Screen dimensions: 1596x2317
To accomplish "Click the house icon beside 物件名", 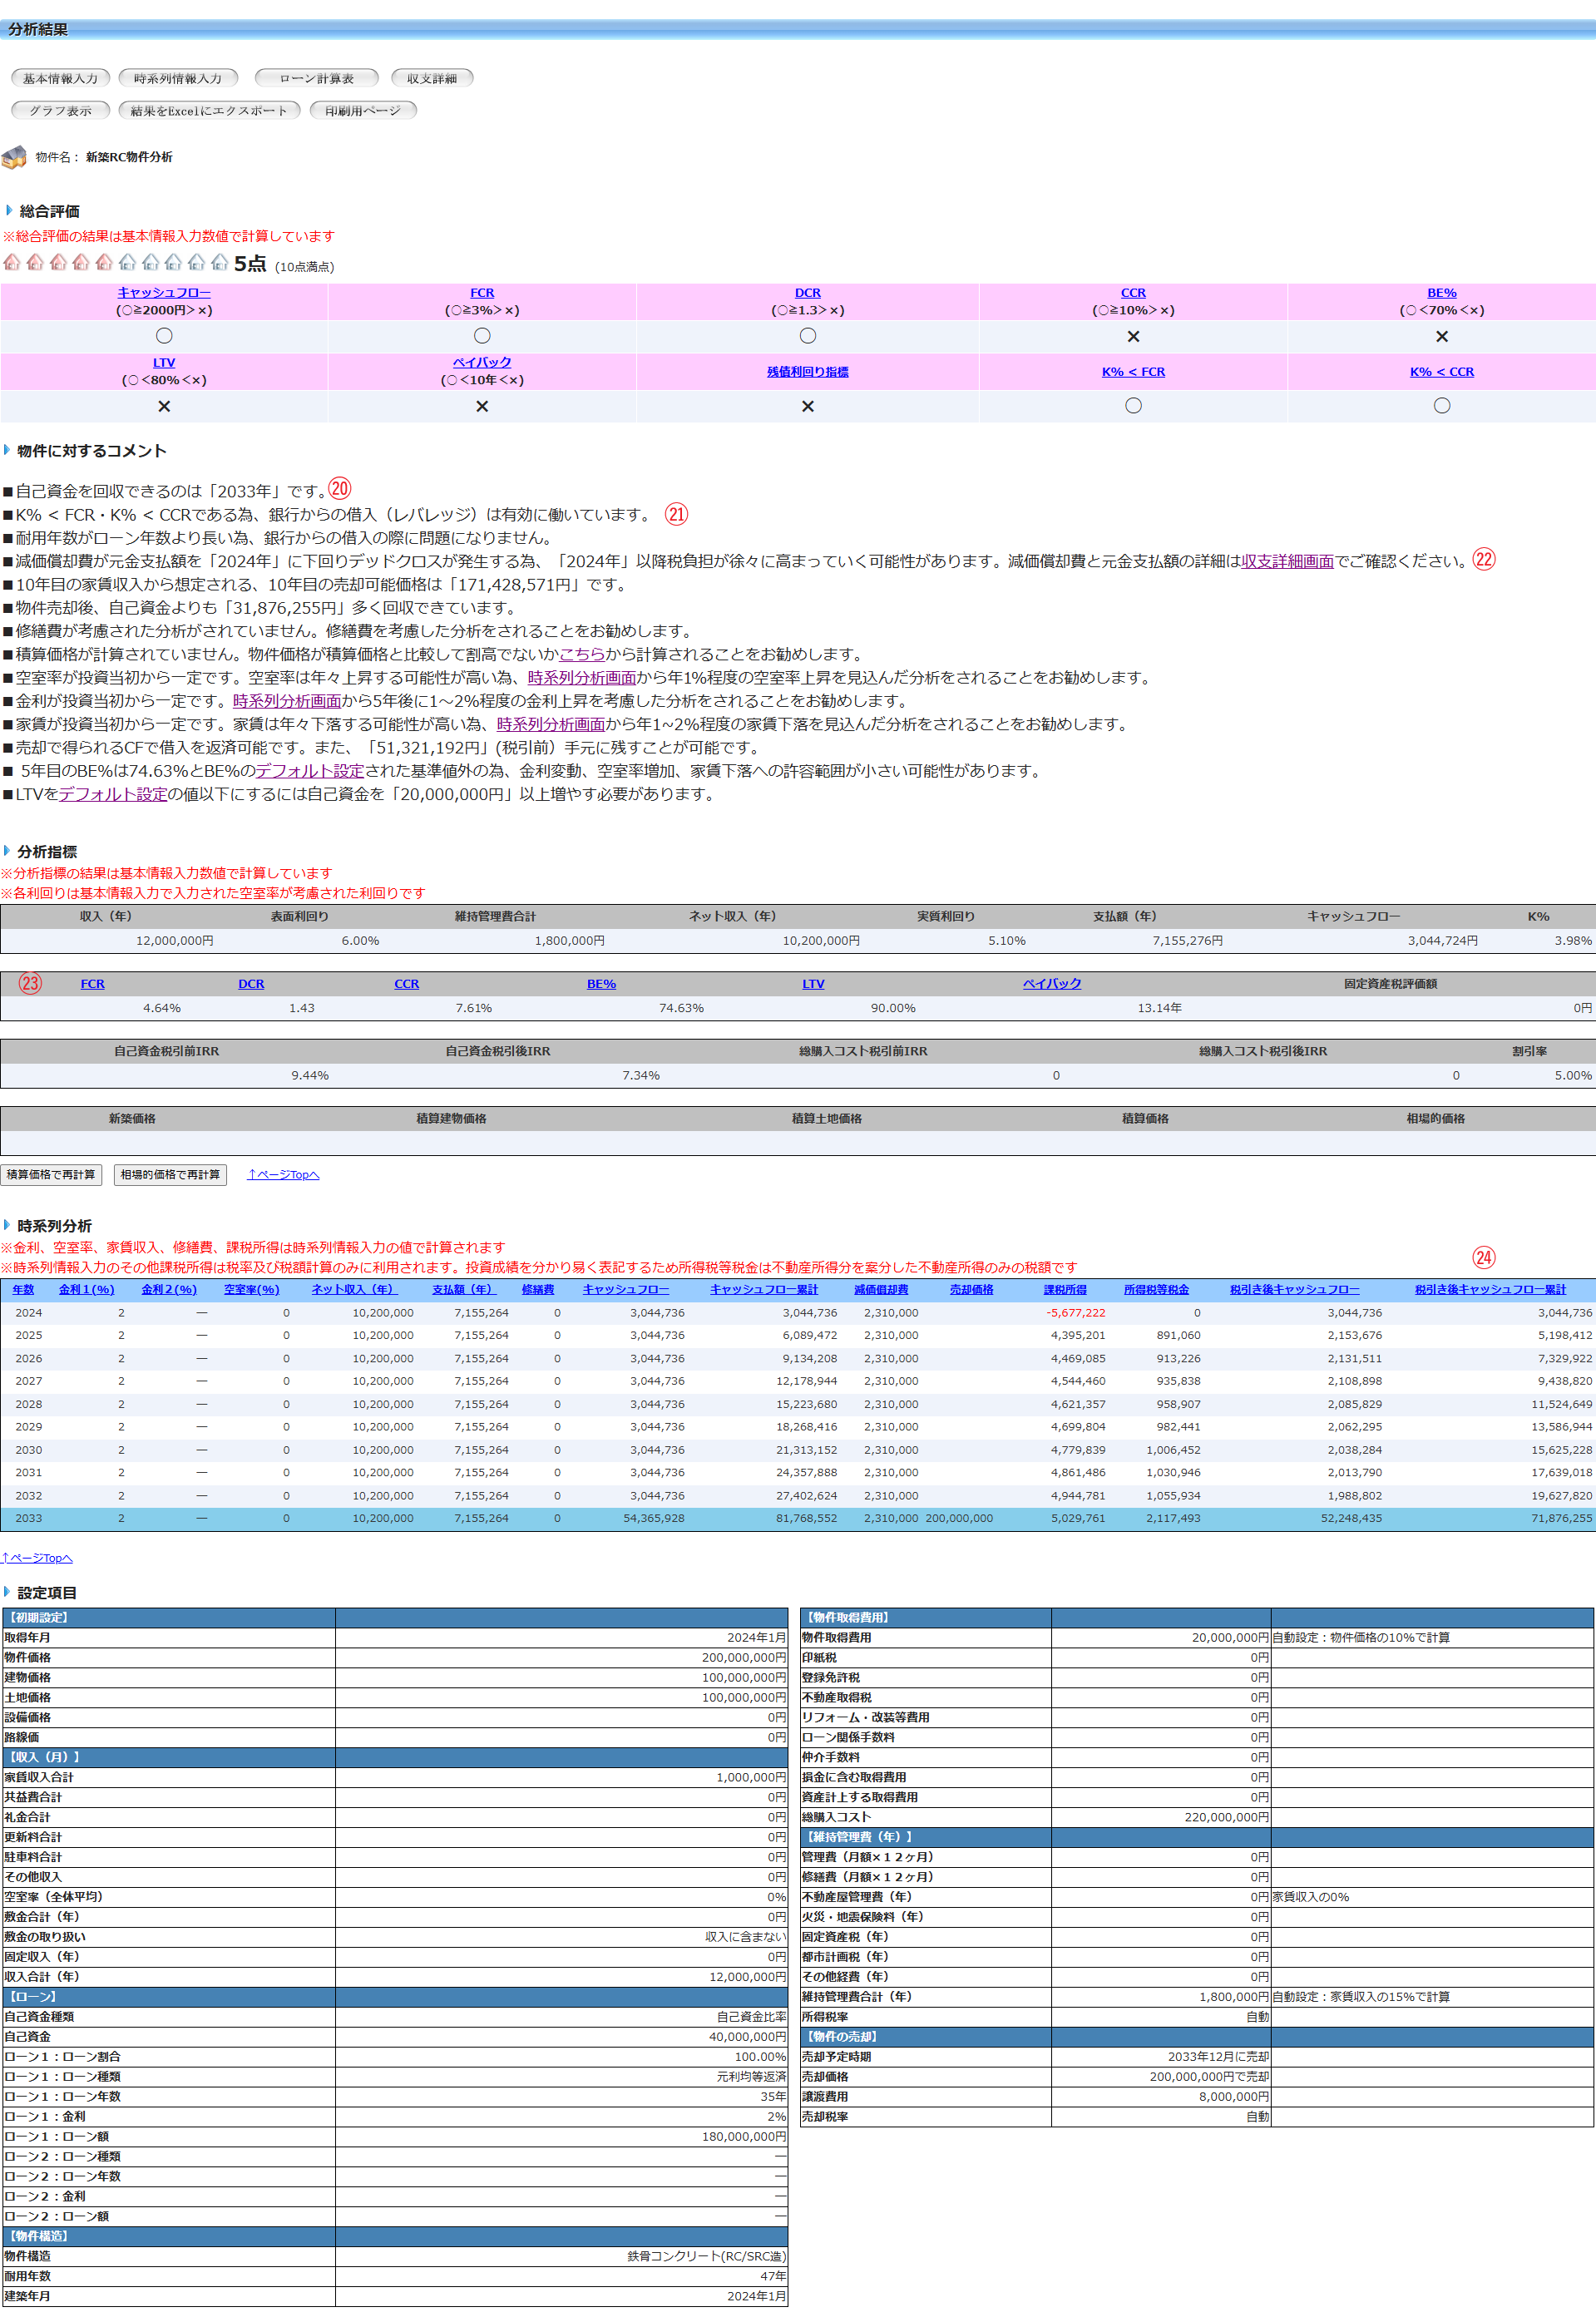I will point(14,157).
